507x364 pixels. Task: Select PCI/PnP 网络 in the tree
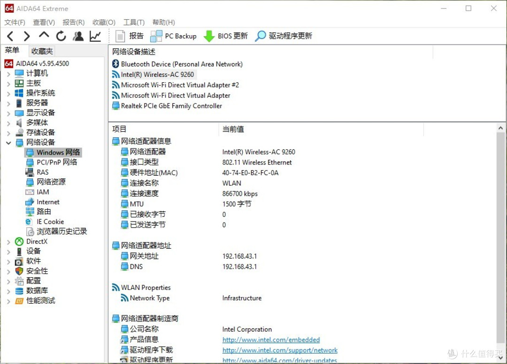point(52,162)
